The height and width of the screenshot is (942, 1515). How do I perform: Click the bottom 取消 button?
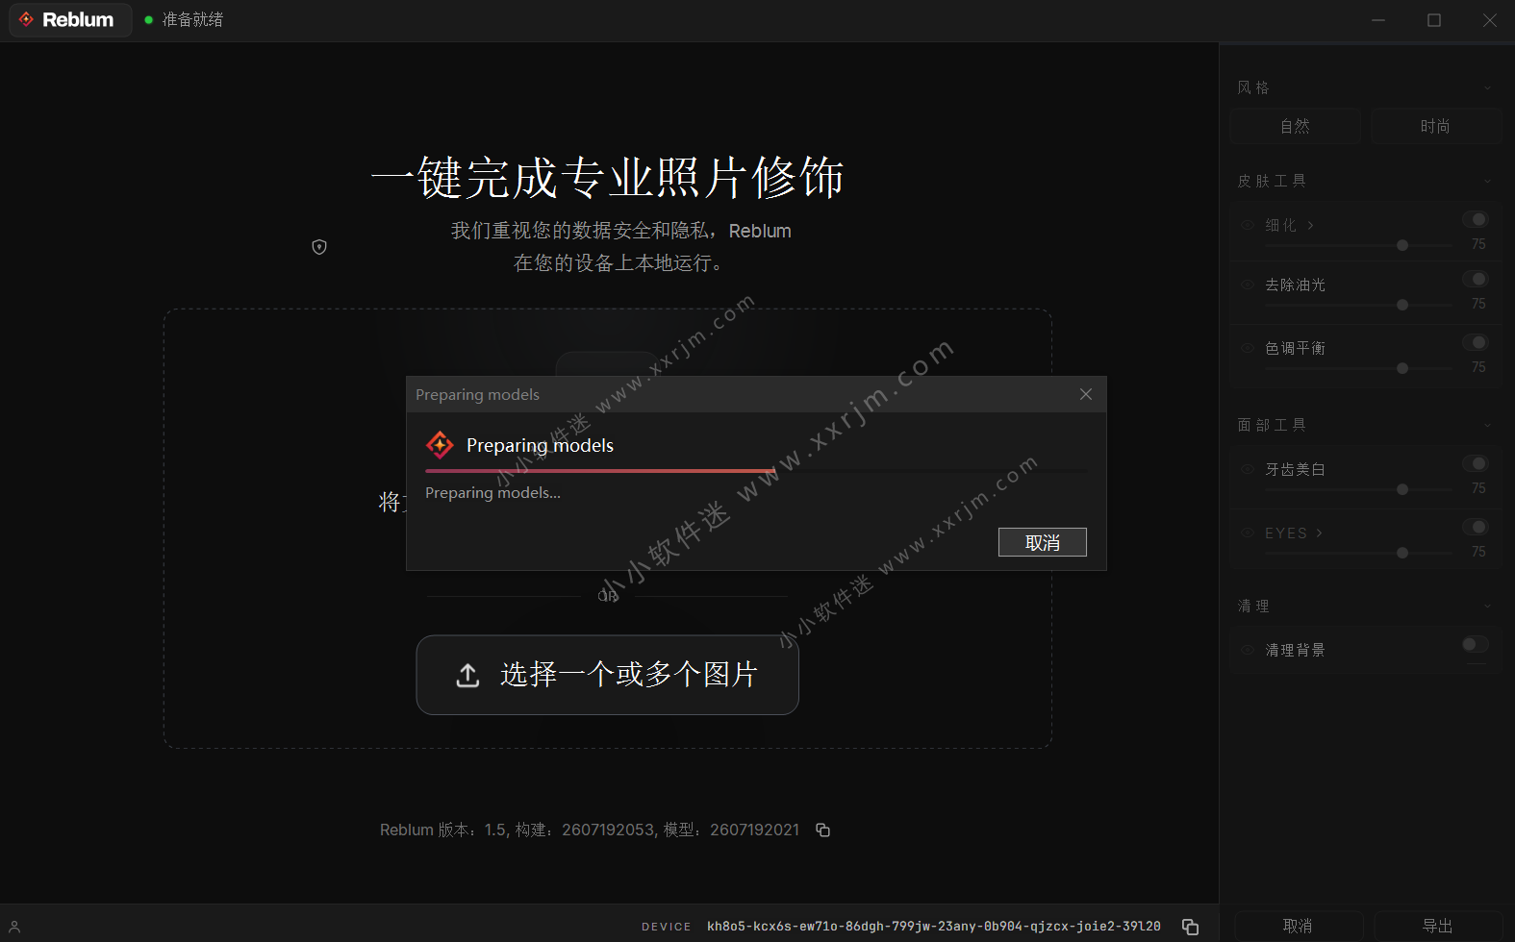coord(1298,926)
